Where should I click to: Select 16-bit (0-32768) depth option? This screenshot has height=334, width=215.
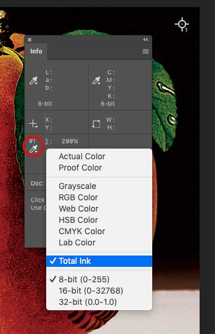coord(99,291)
